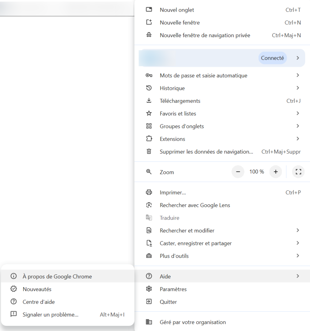Click the Nouvel onglet tab icon

[149, 10]
